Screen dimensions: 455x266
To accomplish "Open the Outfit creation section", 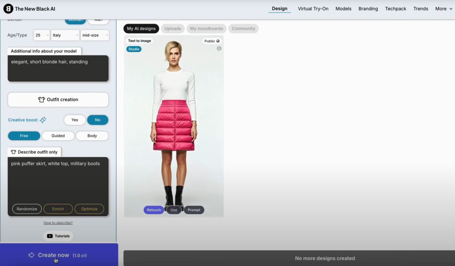I will pyautogui.click(x=58, y=99).
